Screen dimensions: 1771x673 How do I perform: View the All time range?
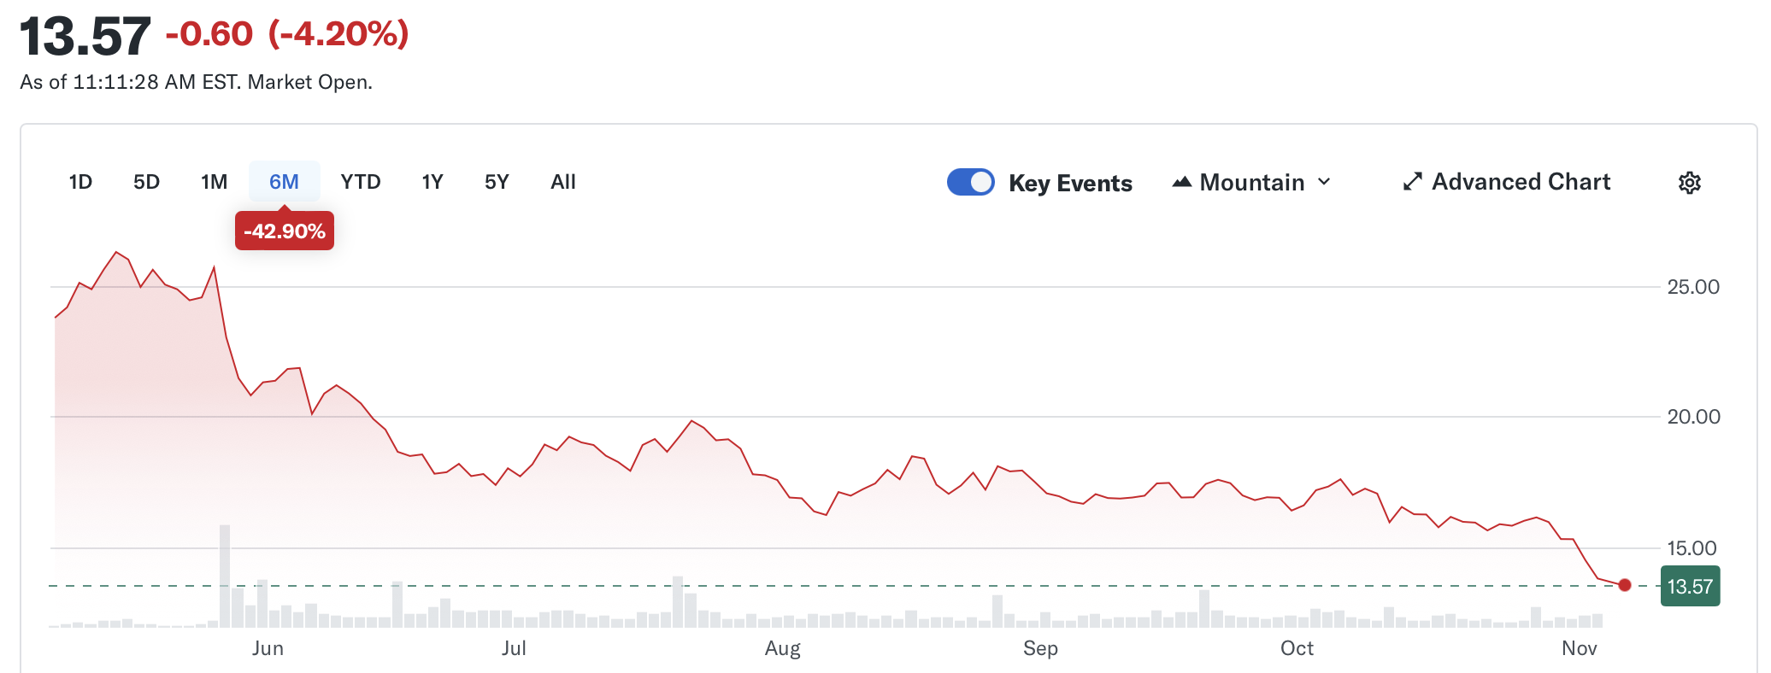562,182
